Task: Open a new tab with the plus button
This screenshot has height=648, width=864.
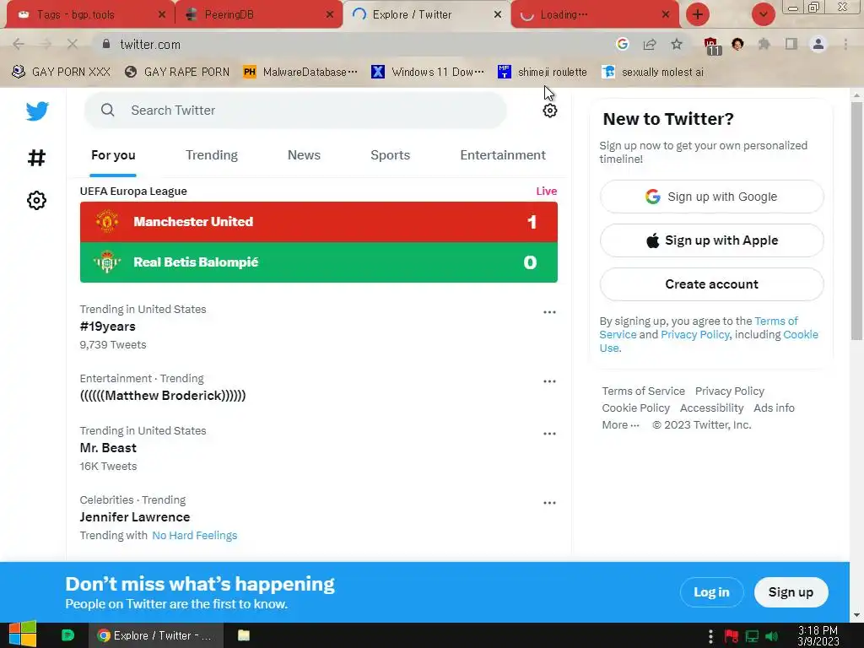Action: pyautogui.click(x=698, y=14)
